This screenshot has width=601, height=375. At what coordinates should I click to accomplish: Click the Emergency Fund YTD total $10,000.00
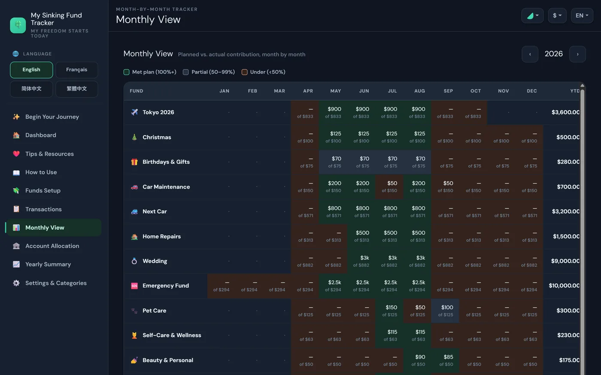point(564,285)
